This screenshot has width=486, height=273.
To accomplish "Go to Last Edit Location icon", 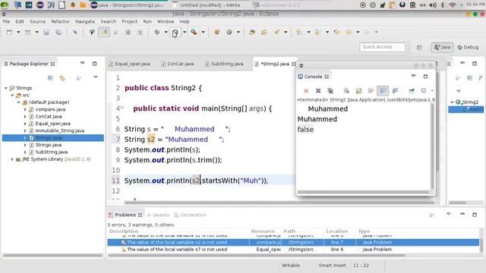I will pyautogui.click(x=336, y=32).
